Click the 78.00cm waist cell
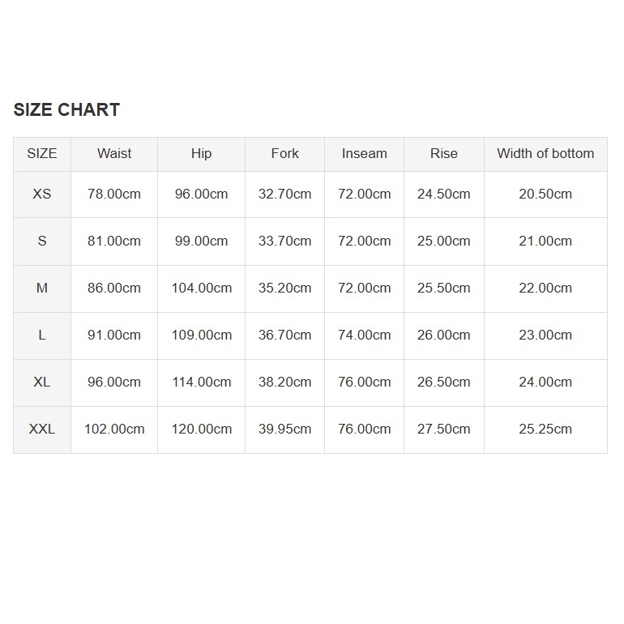624x624 pixels. 114,194
